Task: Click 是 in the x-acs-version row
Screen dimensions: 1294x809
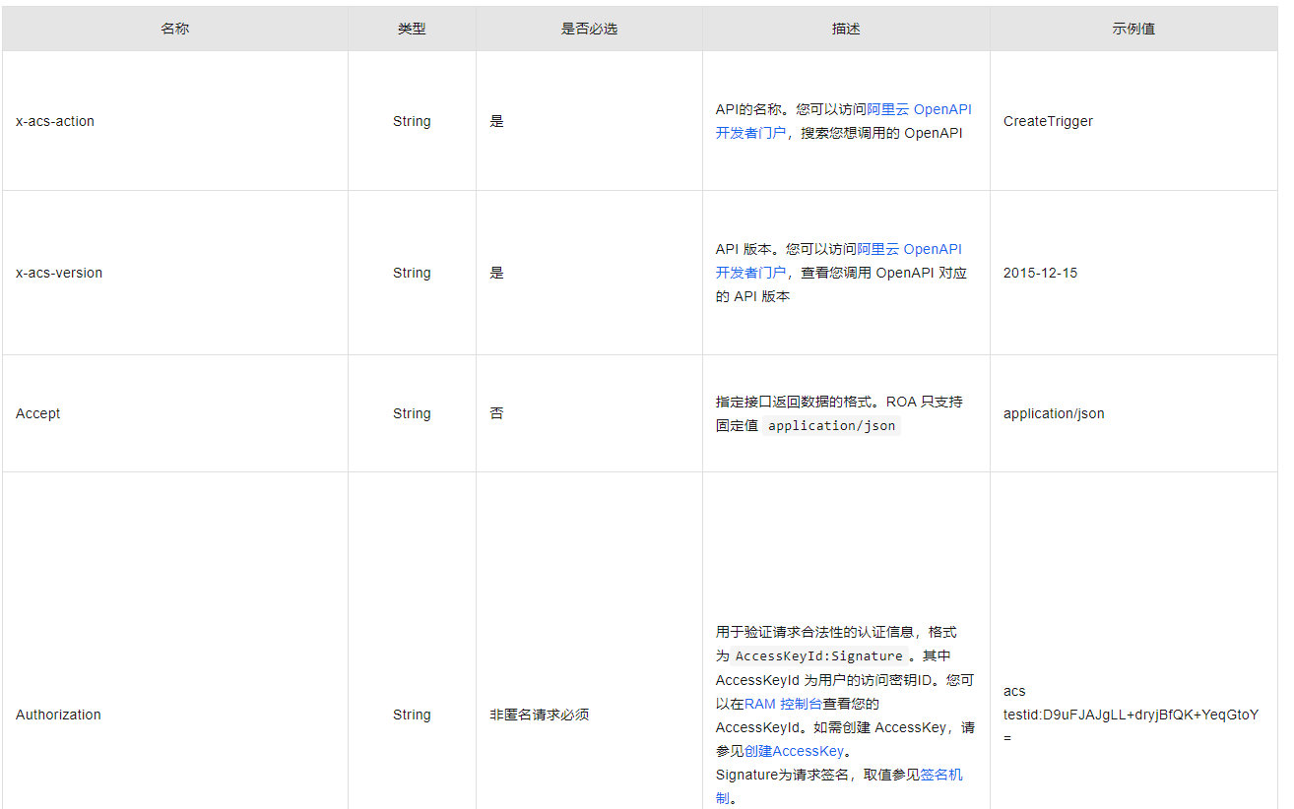Action: point(496,273)
